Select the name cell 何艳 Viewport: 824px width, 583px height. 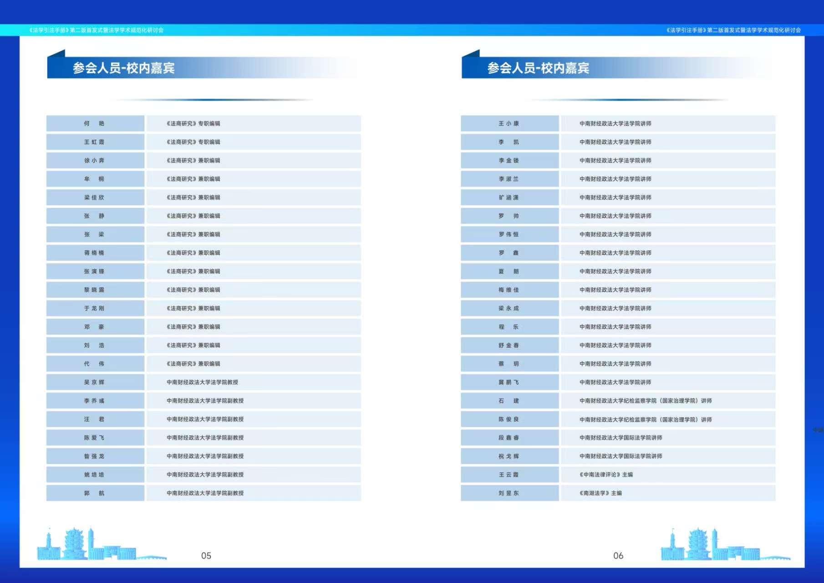point(94,123)
